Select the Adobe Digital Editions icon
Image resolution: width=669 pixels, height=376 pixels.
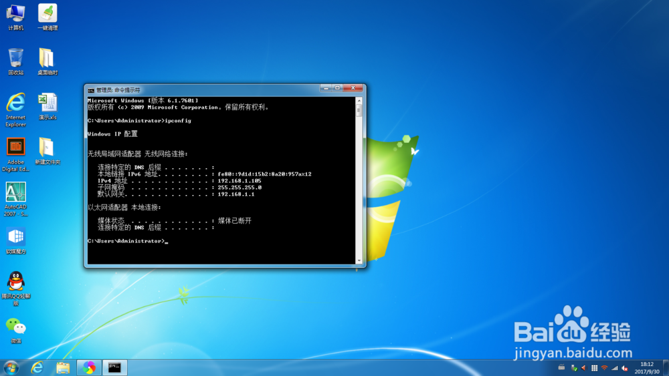click(x=16, y=155)
